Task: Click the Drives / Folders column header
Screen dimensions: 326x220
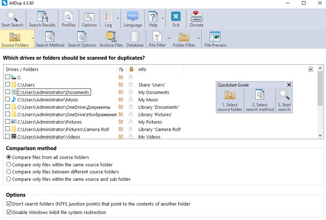Action: coord(60,69)
